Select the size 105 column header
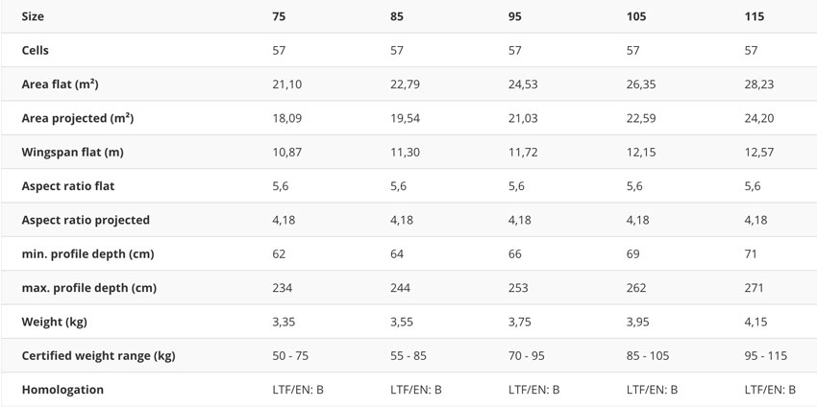 pos(636,16)
